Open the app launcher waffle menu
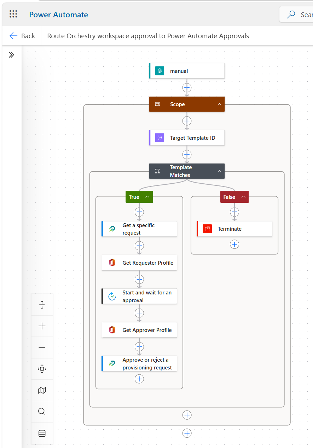This screenshot has height=448, width=313. (13, 14)
